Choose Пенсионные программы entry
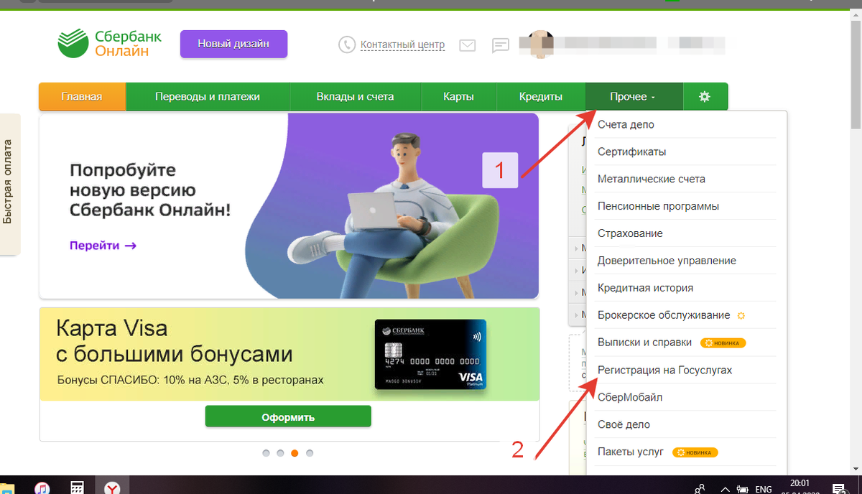This screenshot has width=862, height=494. [x=686, y=206]
